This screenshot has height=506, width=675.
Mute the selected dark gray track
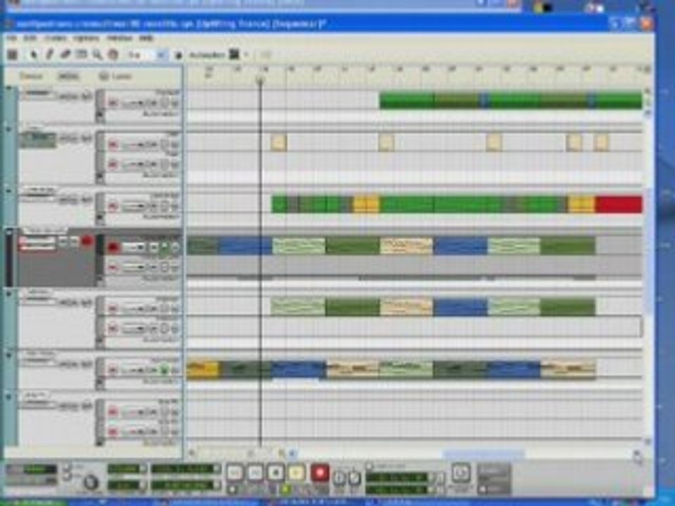pos(63,242)
